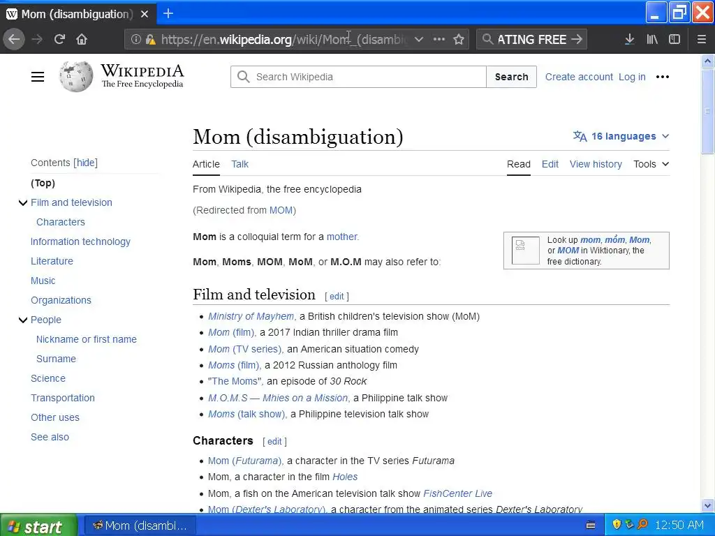Open the downloads arrow icon

629,39
